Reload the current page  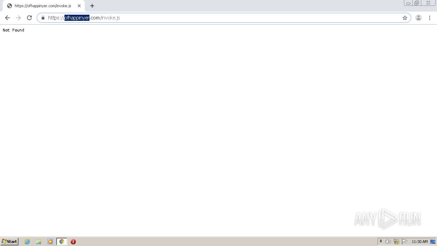[x=29, y=18]
